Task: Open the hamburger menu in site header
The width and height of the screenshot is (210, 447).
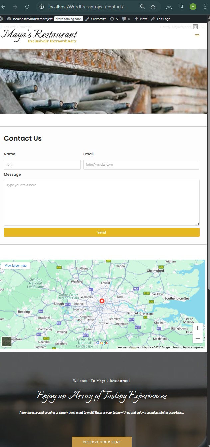Action: (197, 36)
